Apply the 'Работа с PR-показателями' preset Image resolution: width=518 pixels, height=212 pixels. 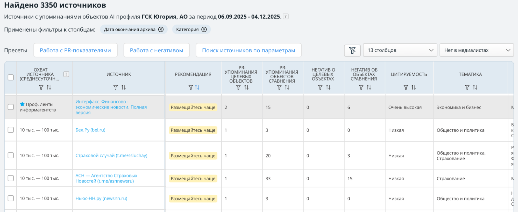click(75, 50)
